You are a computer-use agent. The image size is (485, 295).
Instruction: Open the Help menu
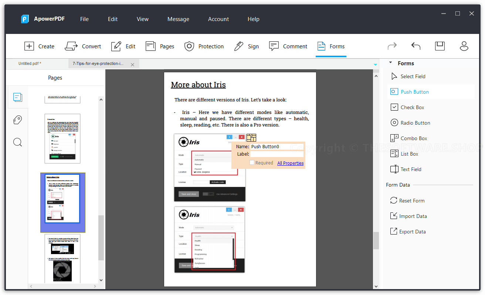(254, 19)
